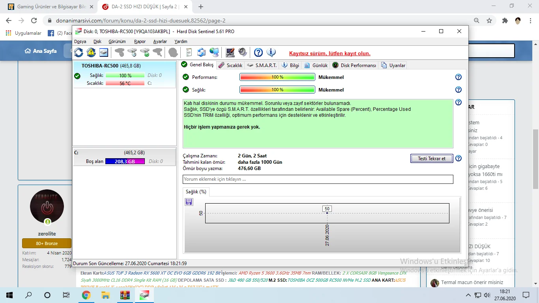Switch to the S.M.A.R.T. tab
539x303 pixels.
coord(262,65)
